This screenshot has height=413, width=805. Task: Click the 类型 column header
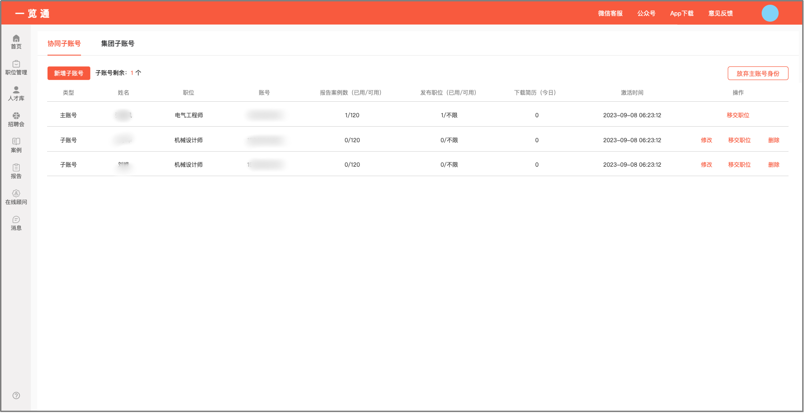pyautogui.click(x=68, y=93)
